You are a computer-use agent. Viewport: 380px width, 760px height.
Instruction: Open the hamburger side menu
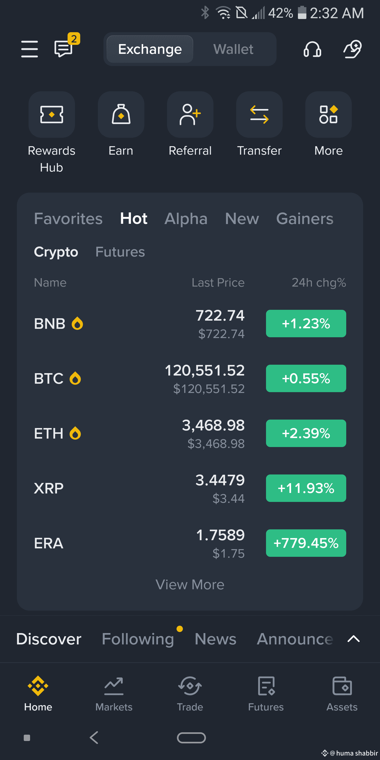[30, 49]
